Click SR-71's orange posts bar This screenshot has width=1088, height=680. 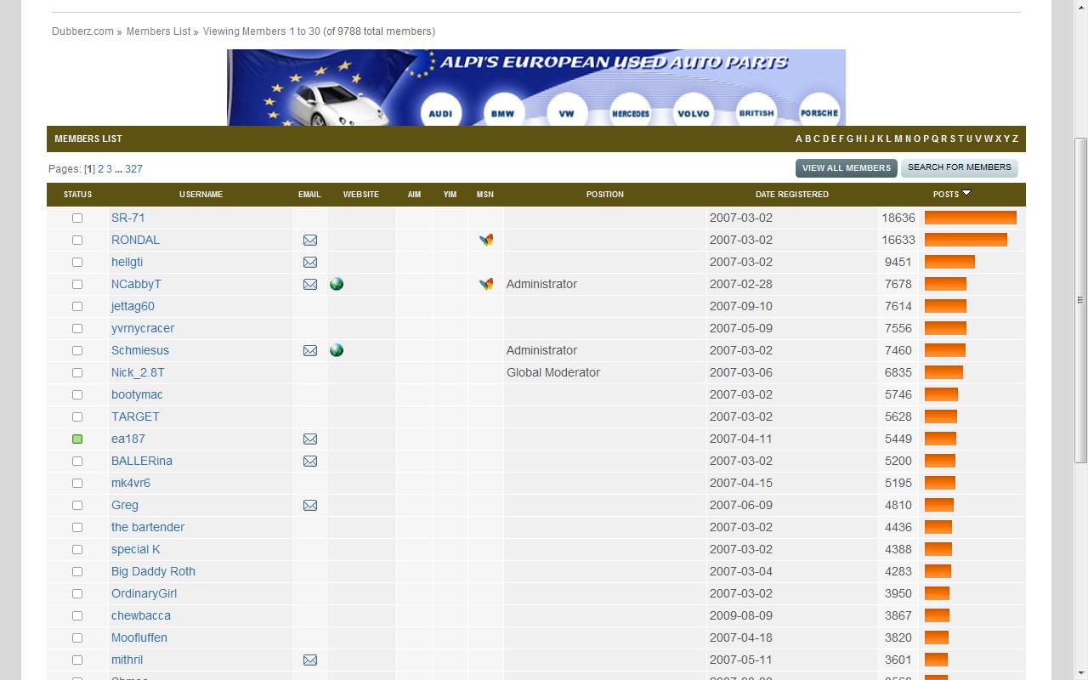coord(971,218)
